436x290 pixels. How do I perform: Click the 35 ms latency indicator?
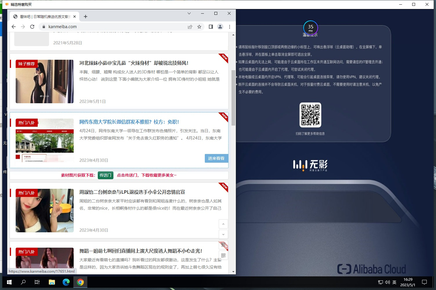(311, 28)
